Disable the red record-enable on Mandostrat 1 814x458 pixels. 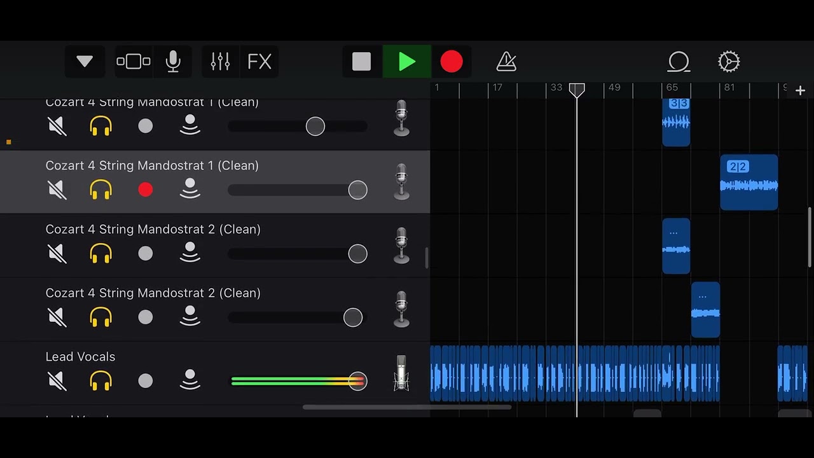(x=146, y=190)
